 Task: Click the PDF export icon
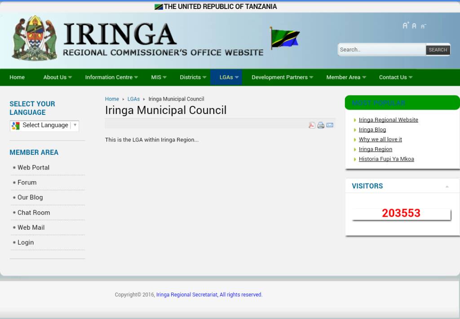click(312, 125)
